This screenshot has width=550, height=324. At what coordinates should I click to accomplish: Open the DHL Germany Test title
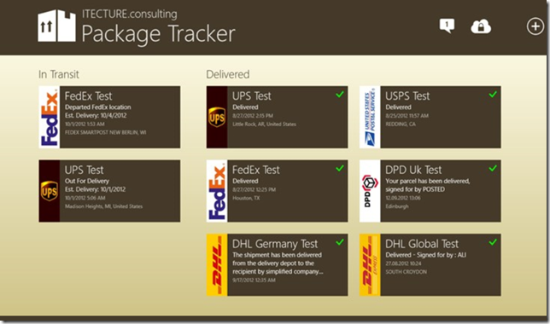275,244
